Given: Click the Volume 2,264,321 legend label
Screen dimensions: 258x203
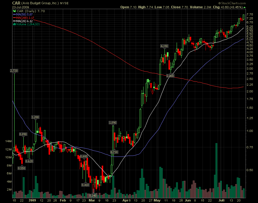Looking at the screenshot, I should tap(28, 24).
